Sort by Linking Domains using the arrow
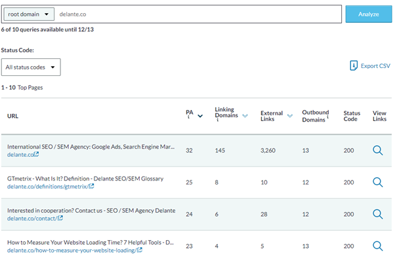This screenshot has height=261, width=395. 245,116
